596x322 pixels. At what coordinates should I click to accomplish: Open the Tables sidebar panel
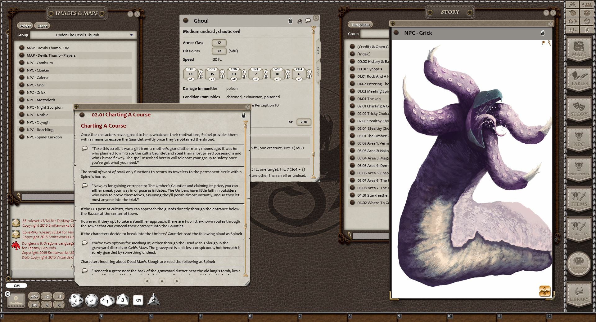(x=579, y=79)
